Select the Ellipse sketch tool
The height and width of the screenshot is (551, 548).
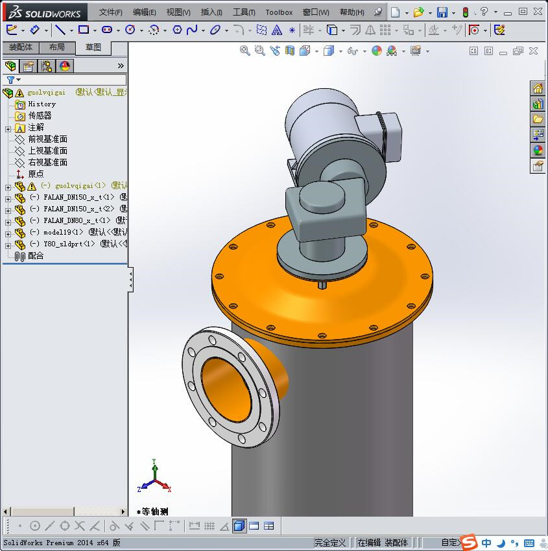(215, 30)
